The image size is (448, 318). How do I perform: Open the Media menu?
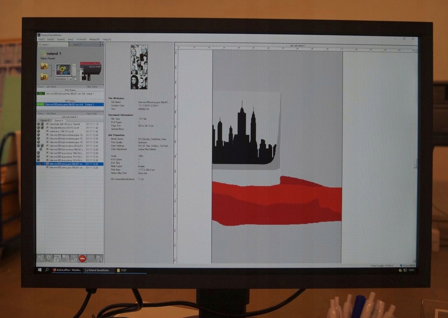94,39
